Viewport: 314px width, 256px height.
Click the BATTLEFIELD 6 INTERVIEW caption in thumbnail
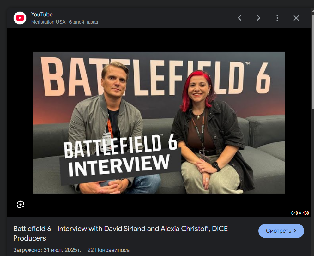tap(120, 157)
